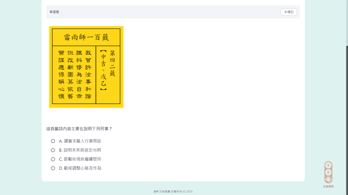348x195 pixels.
Task: Click the 單選題 question type label
Action: 54,12
